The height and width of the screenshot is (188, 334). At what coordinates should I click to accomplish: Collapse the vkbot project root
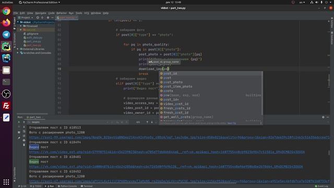(x=18, y=22)
